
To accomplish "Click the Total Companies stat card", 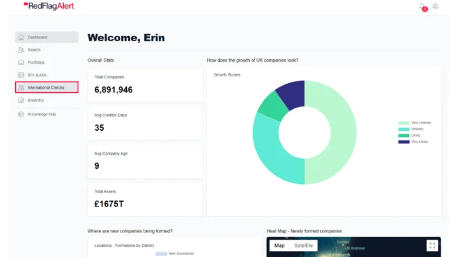I will (x=145, y=85).
